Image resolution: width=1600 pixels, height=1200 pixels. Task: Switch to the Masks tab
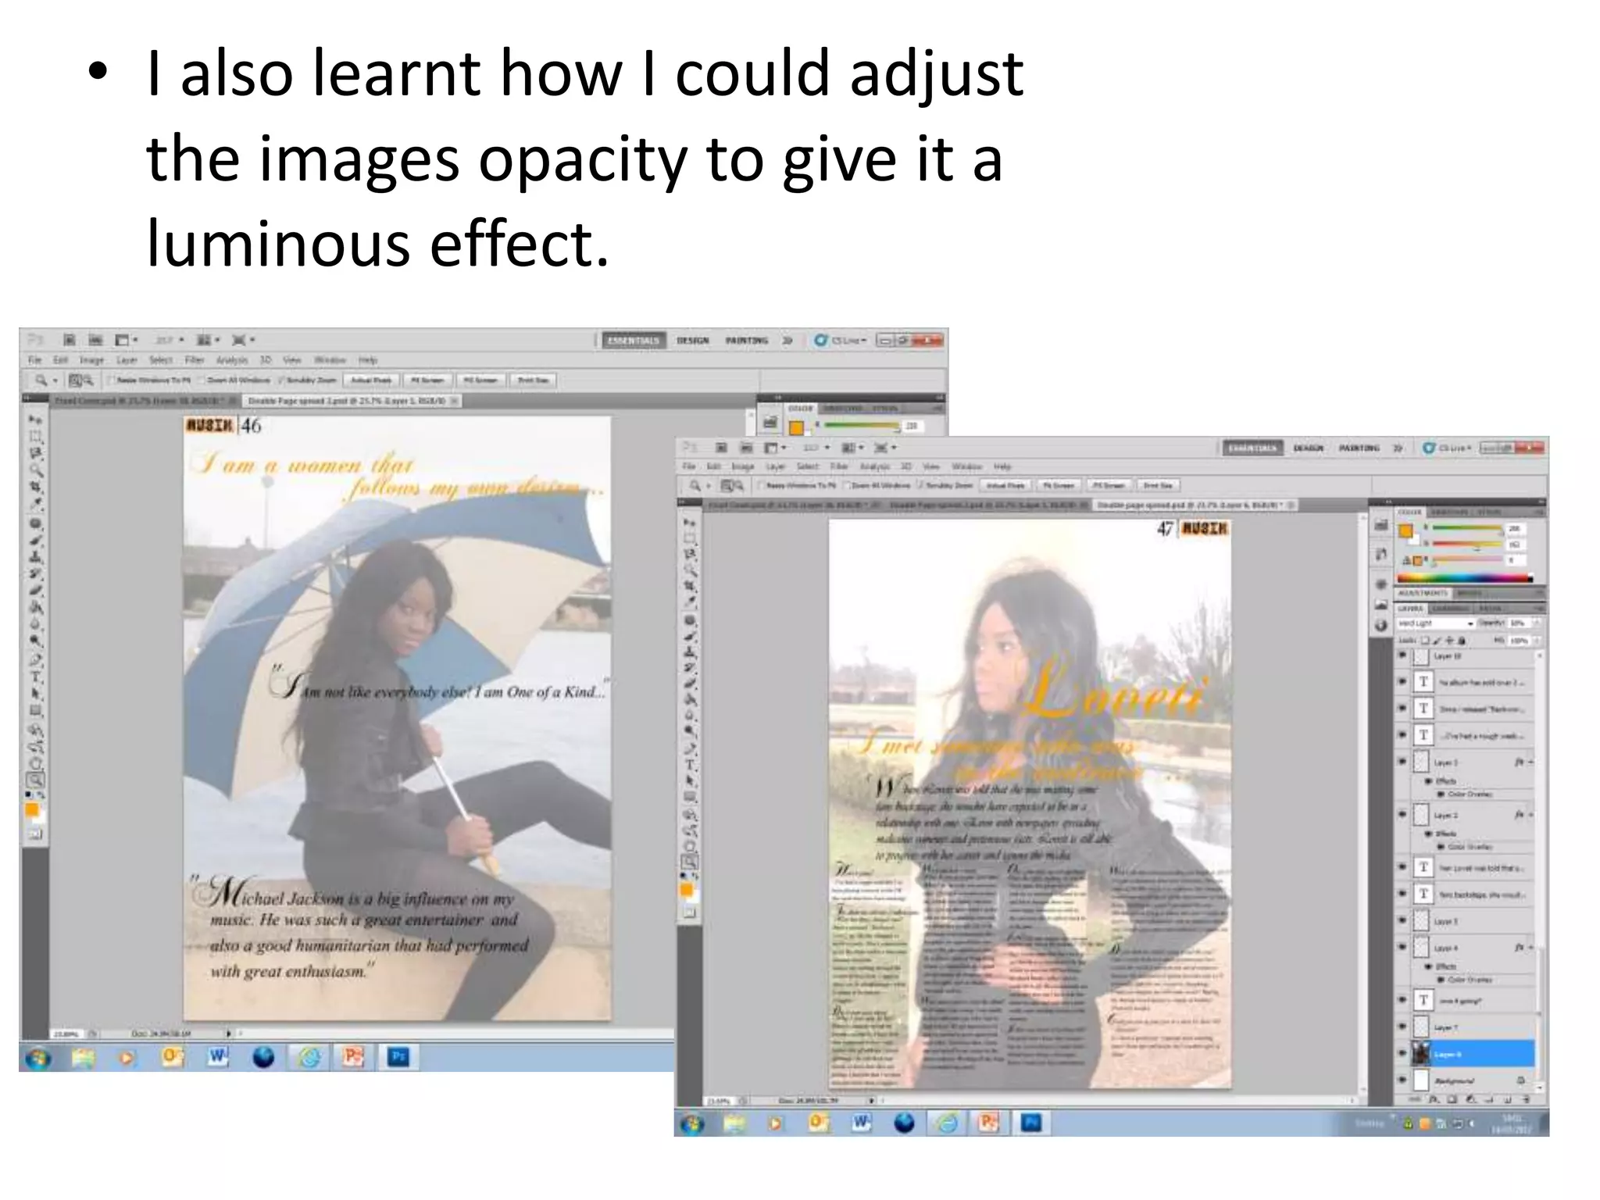(1471, 593)
